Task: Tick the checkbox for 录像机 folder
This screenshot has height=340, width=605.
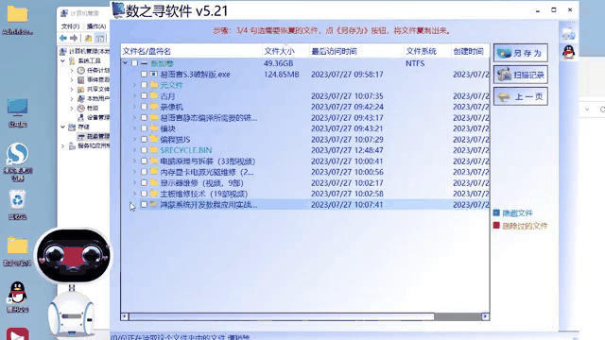Action: click(144, 107)
